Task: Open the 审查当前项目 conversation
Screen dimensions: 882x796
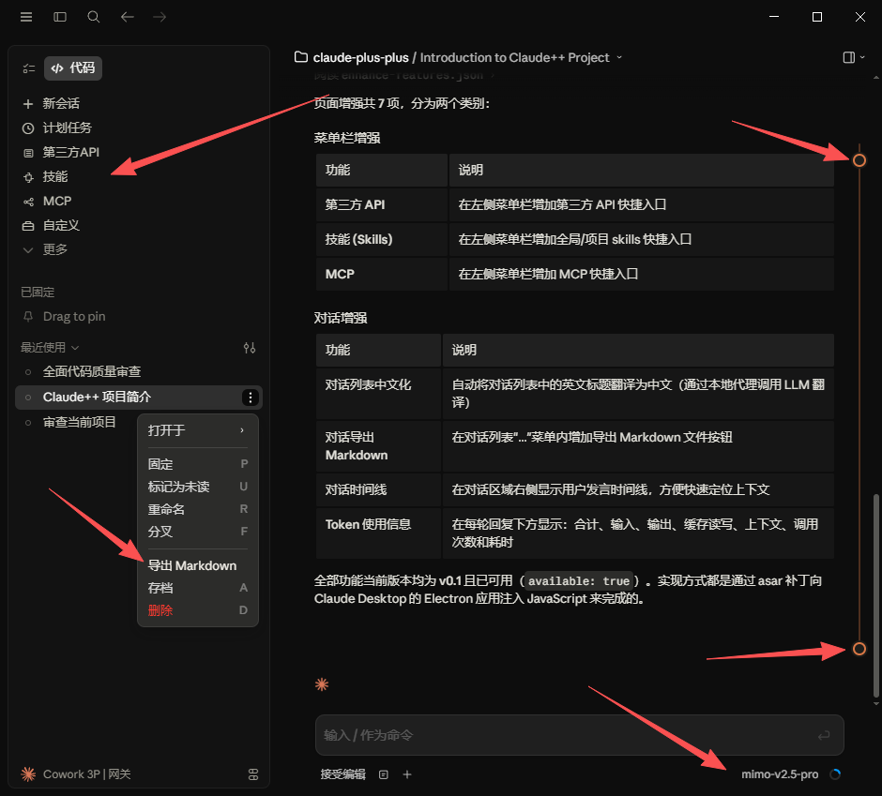Action: [x=80, y=422]
